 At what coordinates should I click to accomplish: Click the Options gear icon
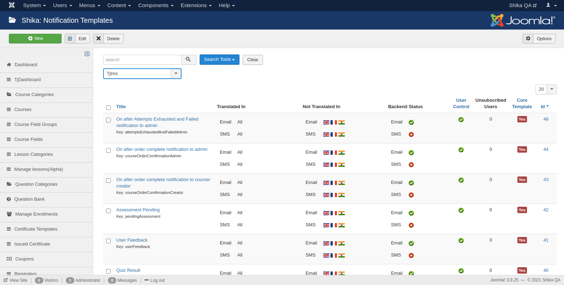click(x=528, y=38)
